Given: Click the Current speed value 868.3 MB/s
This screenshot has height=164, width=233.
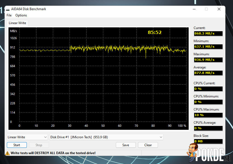Looking at the screenshot, I should (208, 33).
